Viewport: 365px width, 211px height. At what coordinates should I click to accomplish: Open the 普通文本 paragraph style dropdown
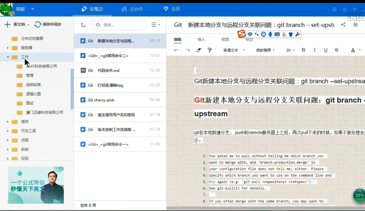coord(234,50)
